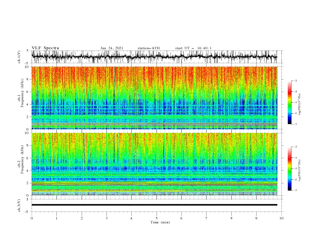The height and width of the screenshot is (245, 317).
Task: Click time axis tick label "7"
Action: click(207, 218)
